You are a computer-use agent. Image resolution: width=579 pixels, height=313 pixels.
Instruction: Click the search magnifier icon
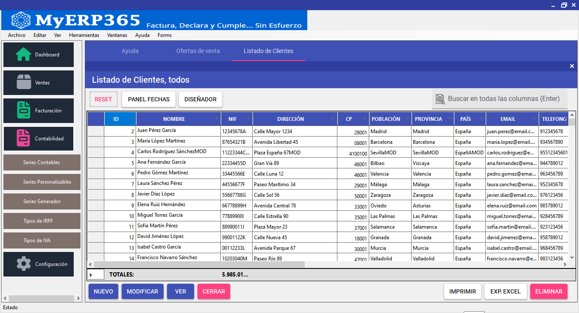pyautogui.click(x=440, y=99)
